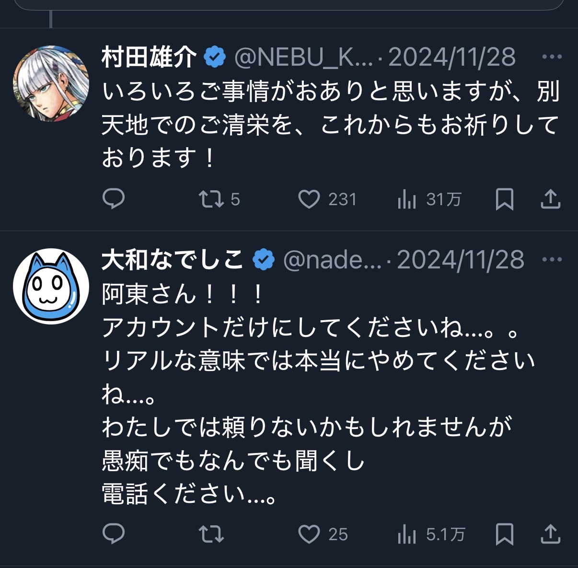The height and width of the screenshot is (568, 578).
Task: Open 大和なでしこ's cat avatar profile
Action: coord(51,286)
